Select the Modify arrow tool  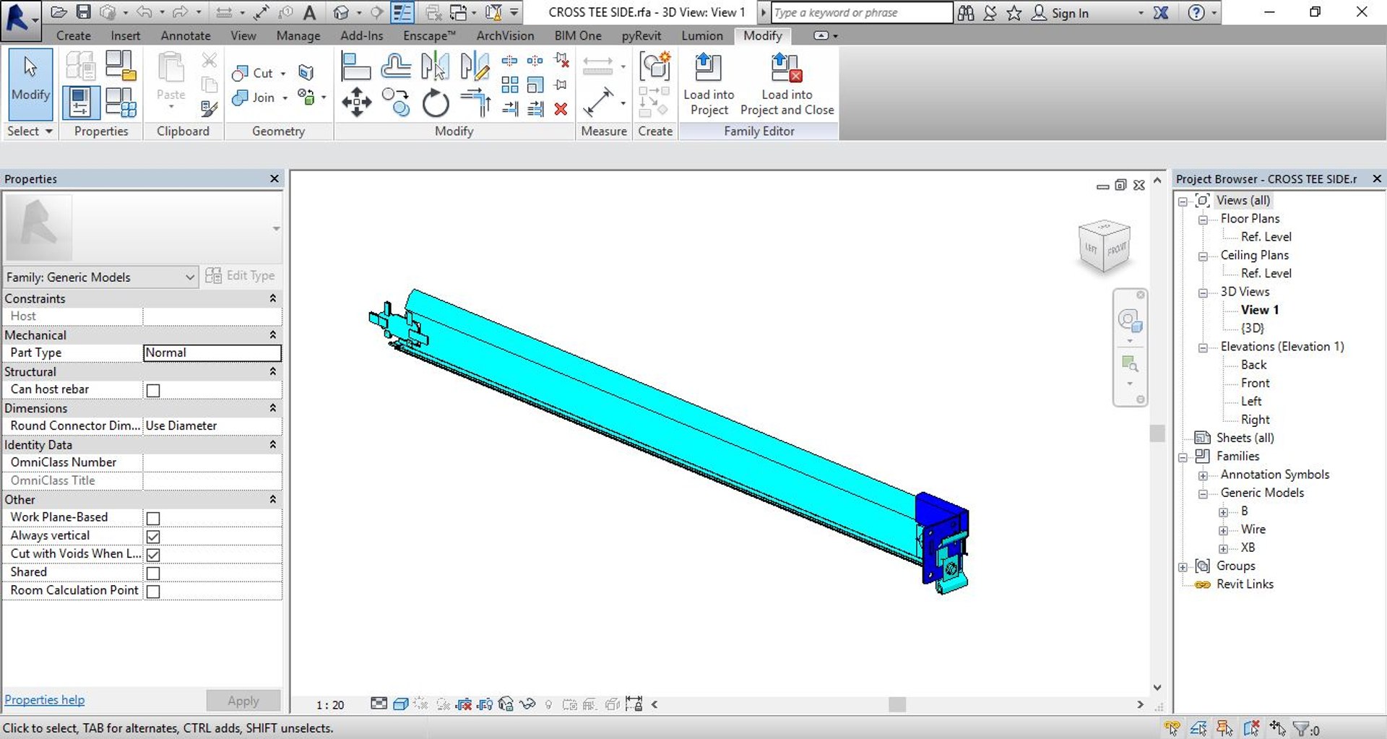point(30,83)
